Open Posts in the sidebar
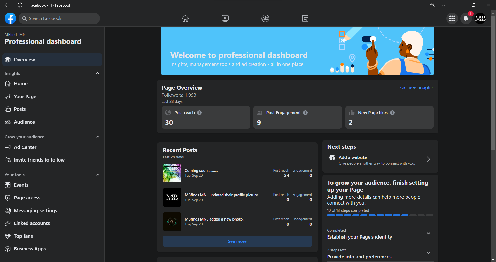This screenshot has height=262, width=496. pos(52,109)
